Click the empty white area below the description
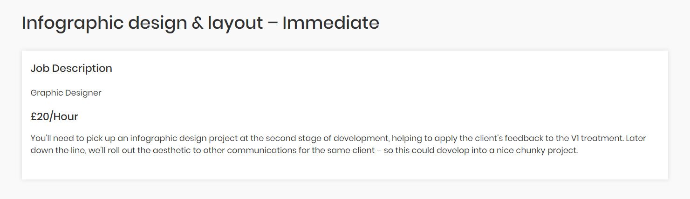The height and width of the screenshot is (199, 690). click(x=345, y=168)
